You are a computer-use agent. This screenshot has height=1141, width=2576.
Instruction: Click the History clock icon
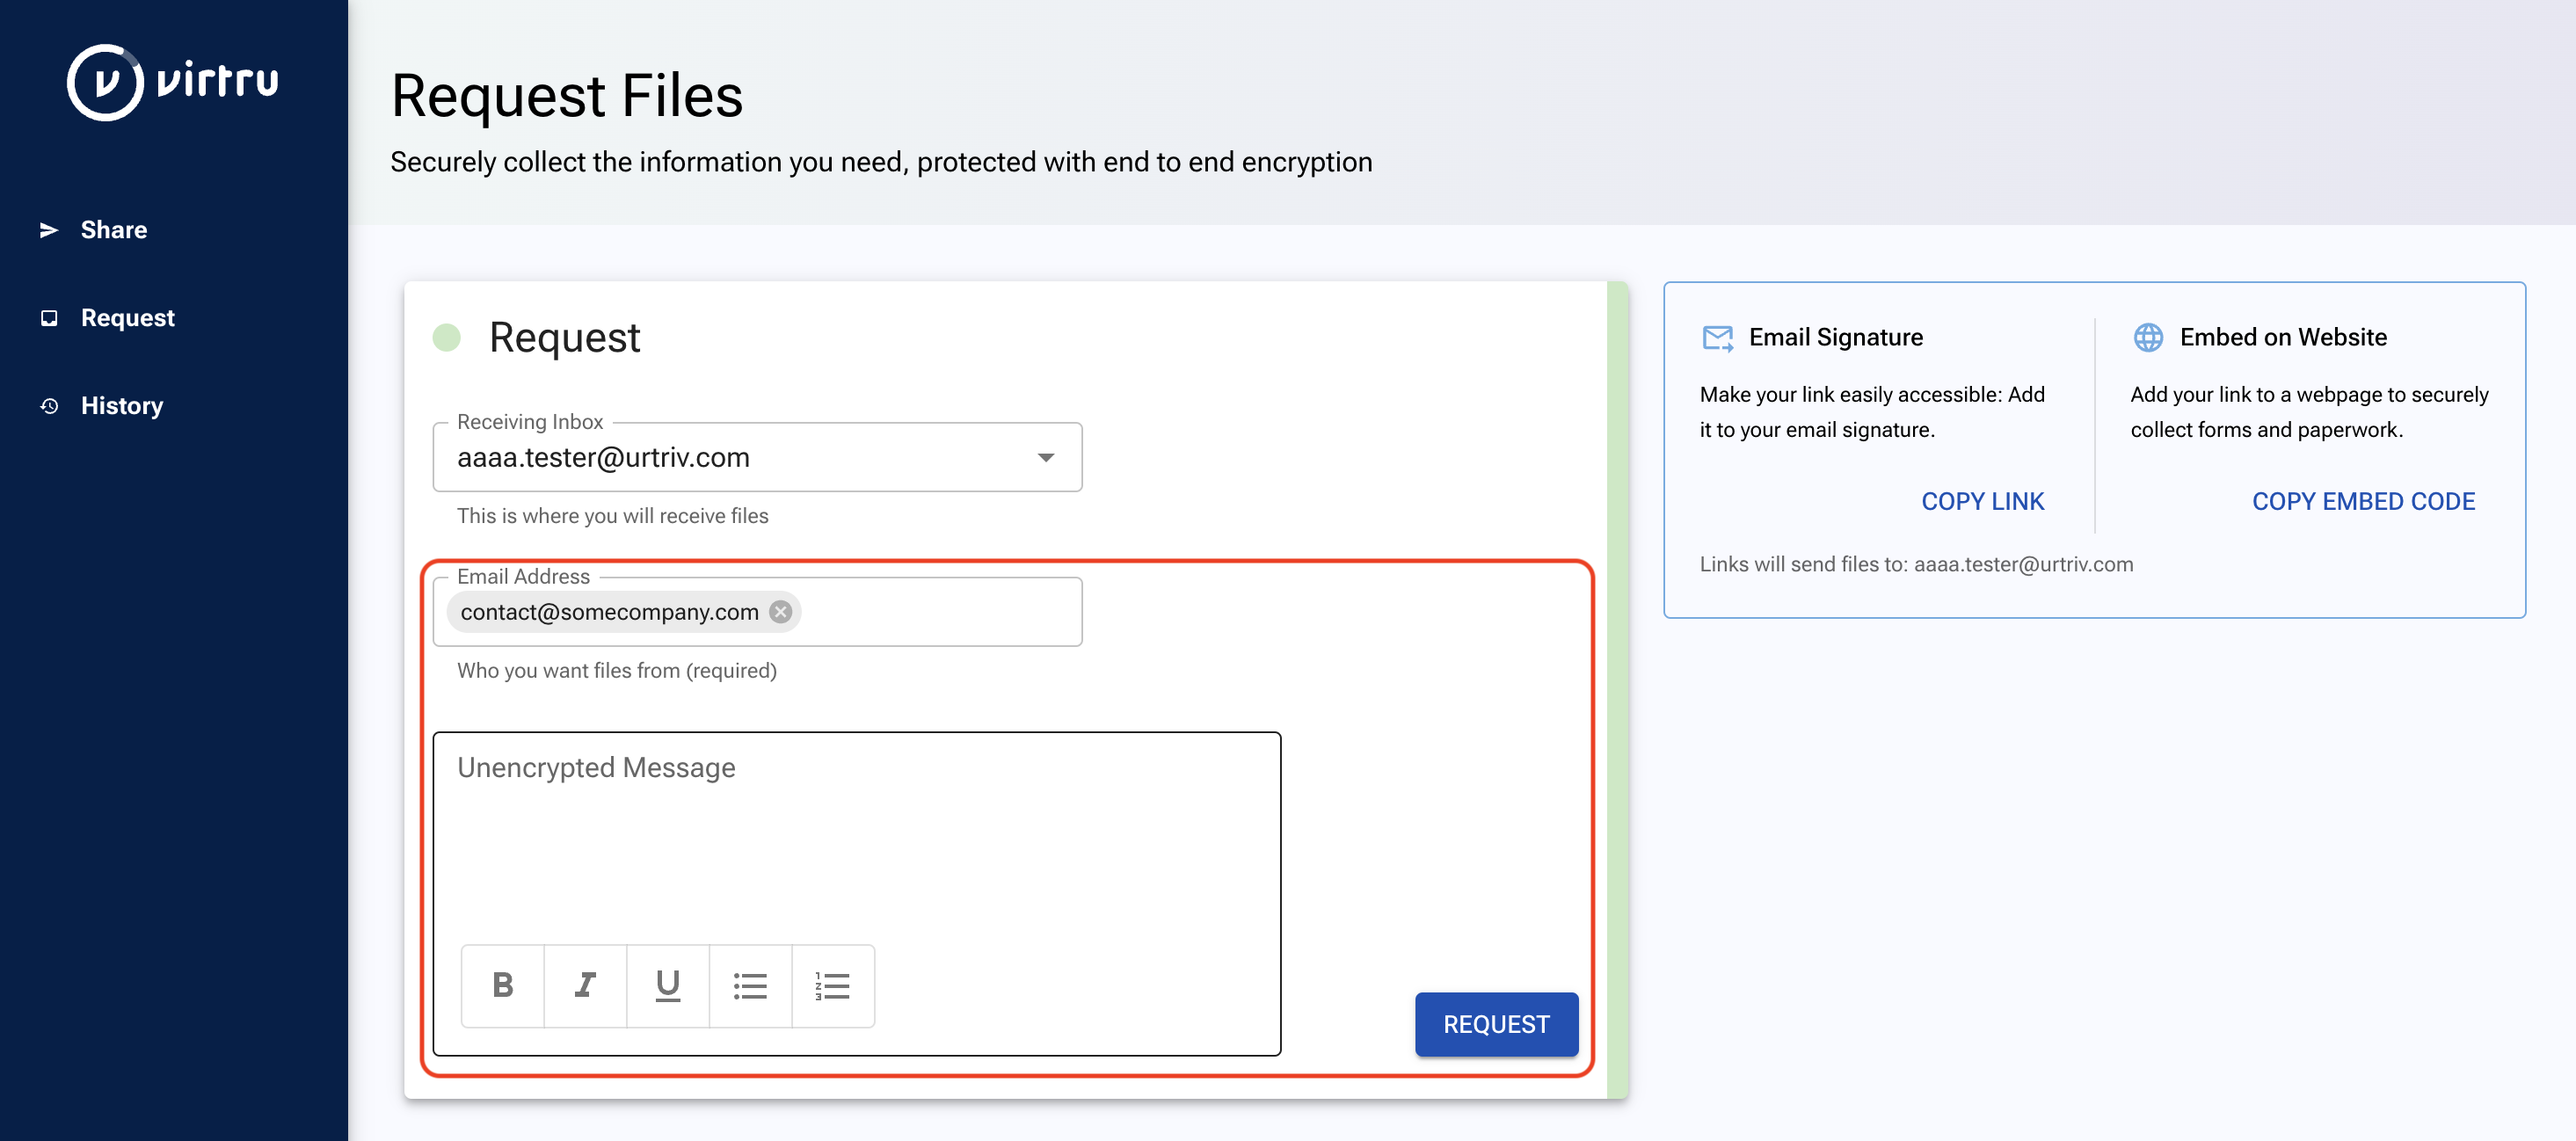click(x=48, y=405)
